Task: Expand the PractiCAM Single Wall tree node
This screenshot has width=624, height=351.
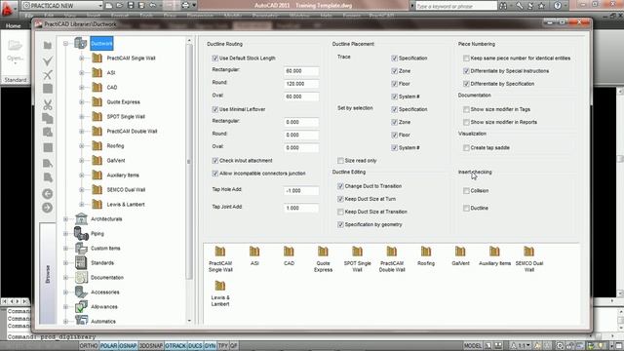Action: point(82,58)
